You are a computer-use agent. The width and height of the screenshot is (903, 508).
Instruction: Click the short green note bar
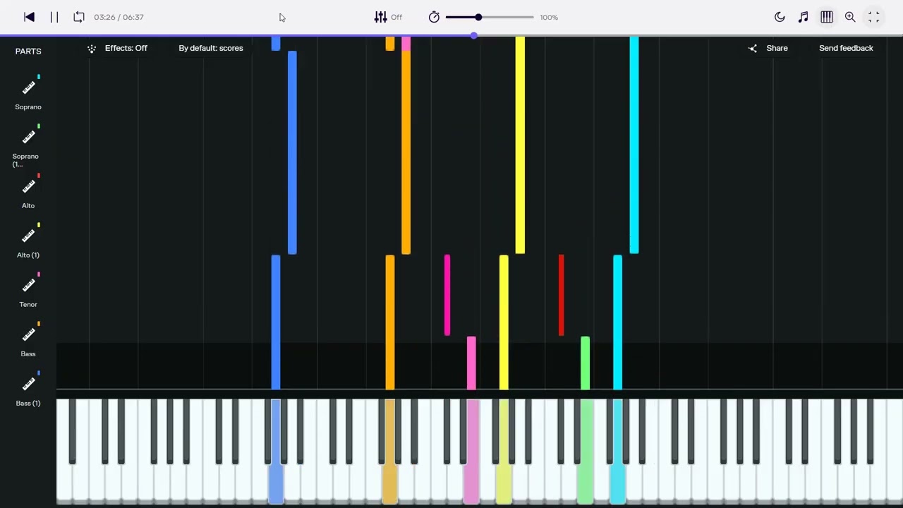coord(585,363)
